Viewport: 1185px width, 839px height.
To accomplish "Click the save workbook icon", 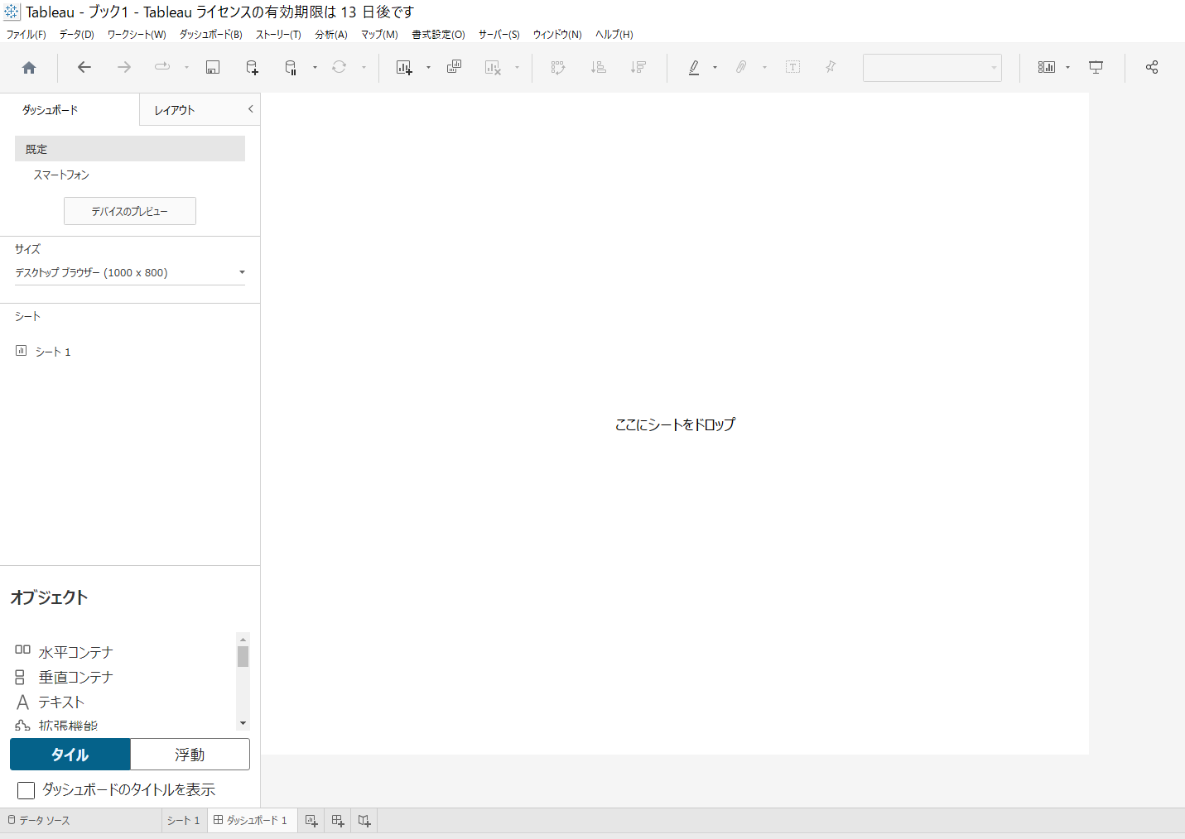I will click(x=213, y=68).
